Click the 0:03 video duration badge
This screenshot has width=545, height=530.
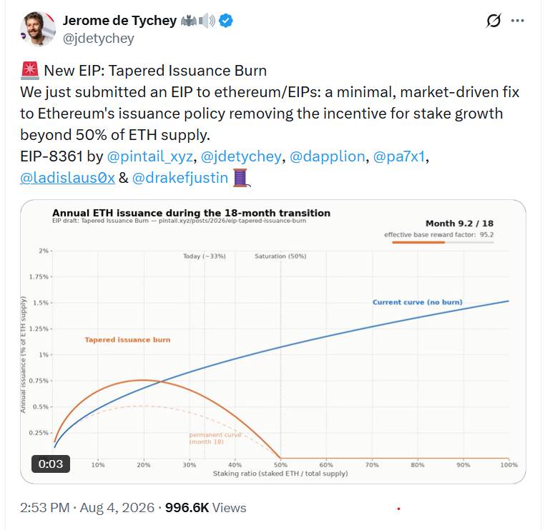pos(51,464)
